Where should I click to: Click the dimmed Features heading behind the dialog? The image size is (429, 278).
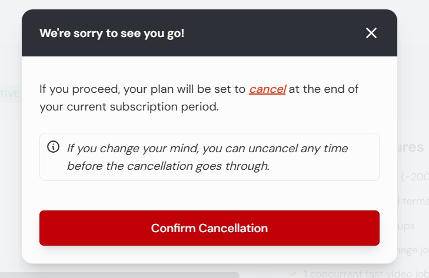coord(410,148)
